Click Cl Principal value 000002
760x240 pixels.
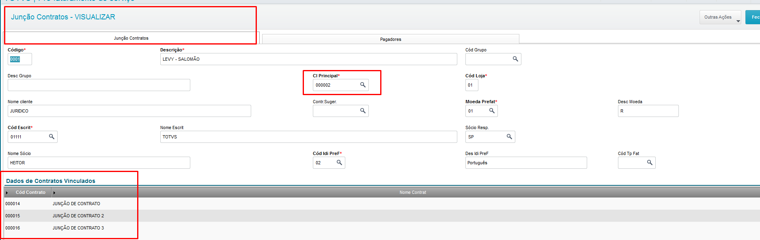pyautogui.click(x=323, y=85)
